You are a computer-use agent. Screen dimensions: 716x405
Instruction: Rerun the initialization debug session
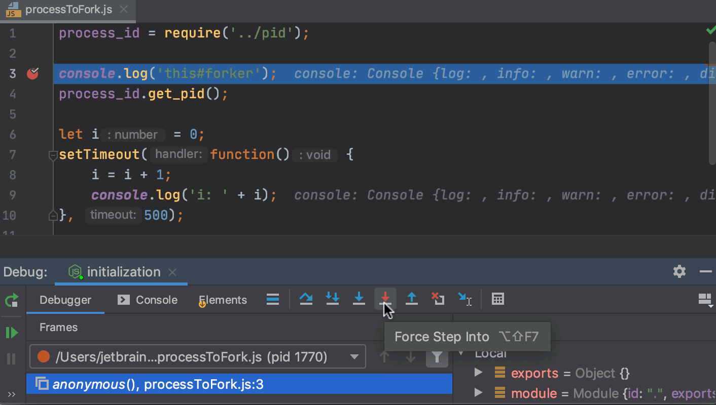coord(12,300)
